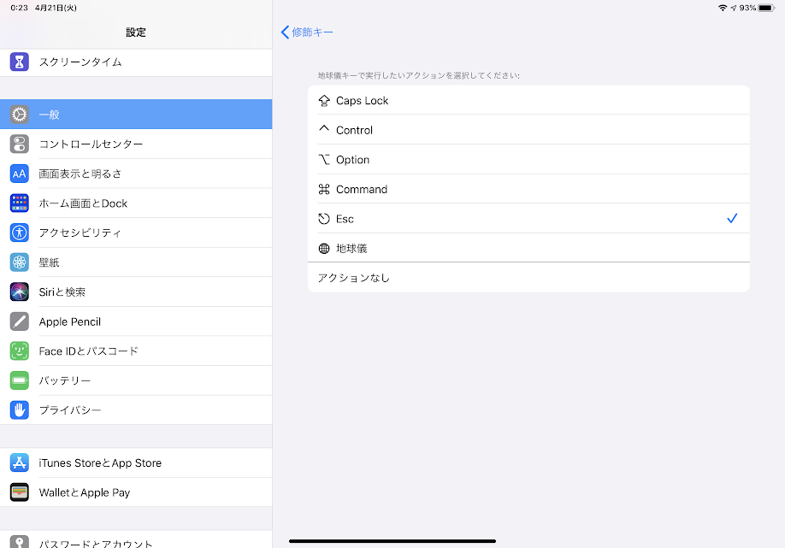The width and height of the screenshot is (785, 548).
Task: Open the Siri and search icon
Action: 20,292
